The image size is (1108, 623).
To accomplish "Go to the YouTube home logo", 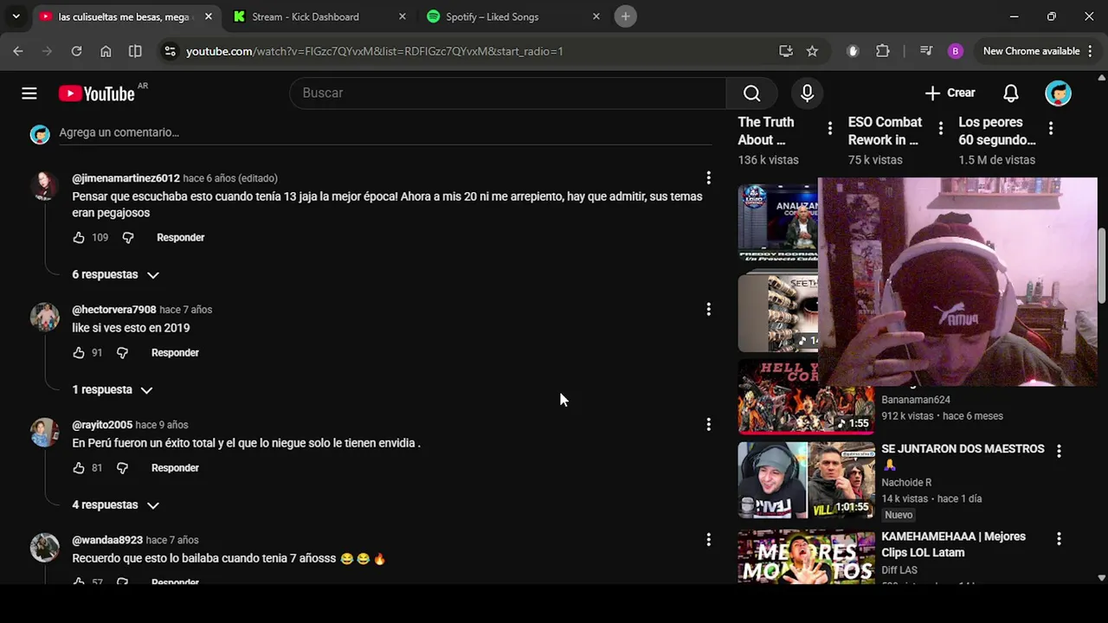I will click(96, 93).
